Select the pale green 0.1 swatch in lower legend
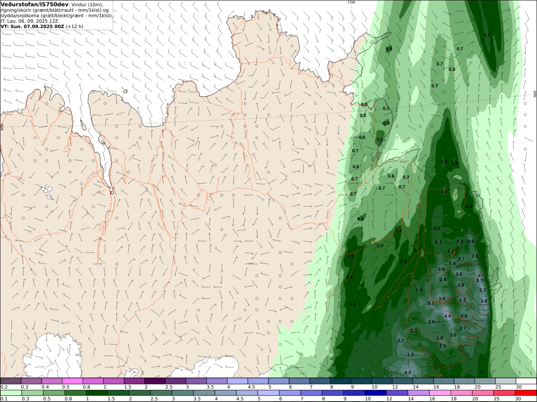The height and width of the screenshot is (402, 537). point(11,393)
